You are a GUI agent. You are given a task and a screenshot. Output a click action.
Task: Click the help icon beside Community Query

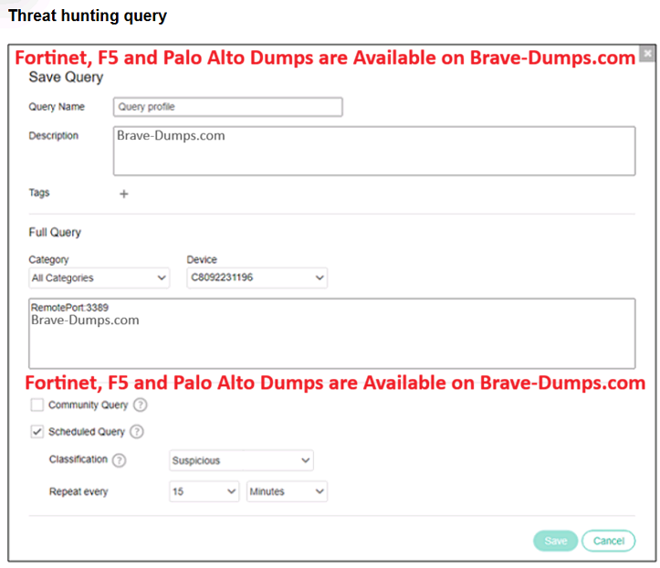pos(140,405)
